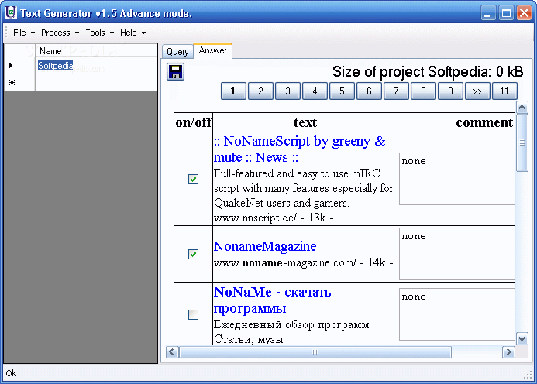This screenshot has width=537, height=384.
Task: Click the horizontal scrollbar right arrow
Action: coord(508,351)
